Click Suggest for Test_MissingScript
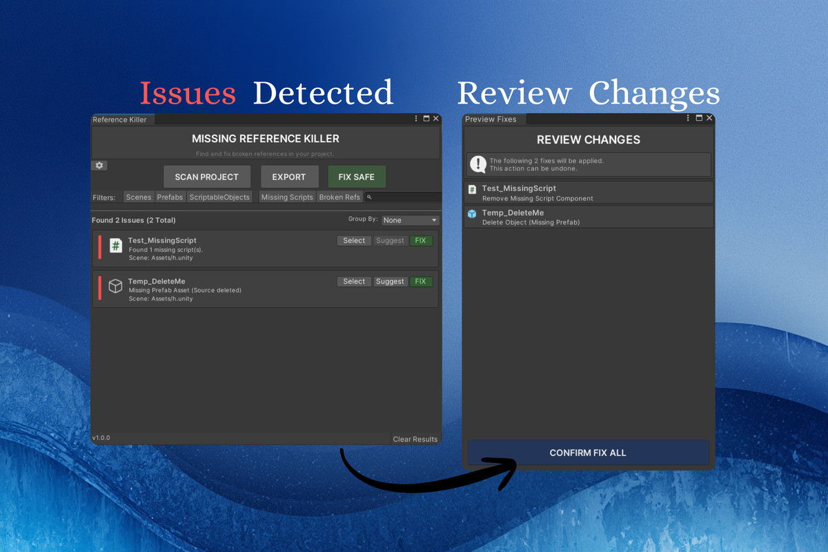The image size is (828, 552). click(x=391, y=241)
